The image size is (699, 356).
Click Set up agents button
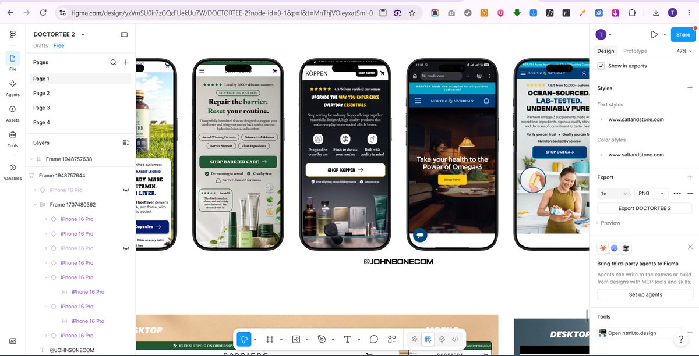pyautogui.click(x=645, y=294)
